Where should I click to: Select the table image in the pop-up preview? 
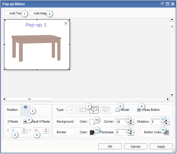click(x=36, y=48)
